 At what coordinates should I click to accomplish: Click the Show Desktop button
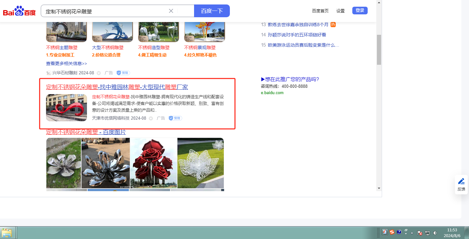[x=466, y=233]
